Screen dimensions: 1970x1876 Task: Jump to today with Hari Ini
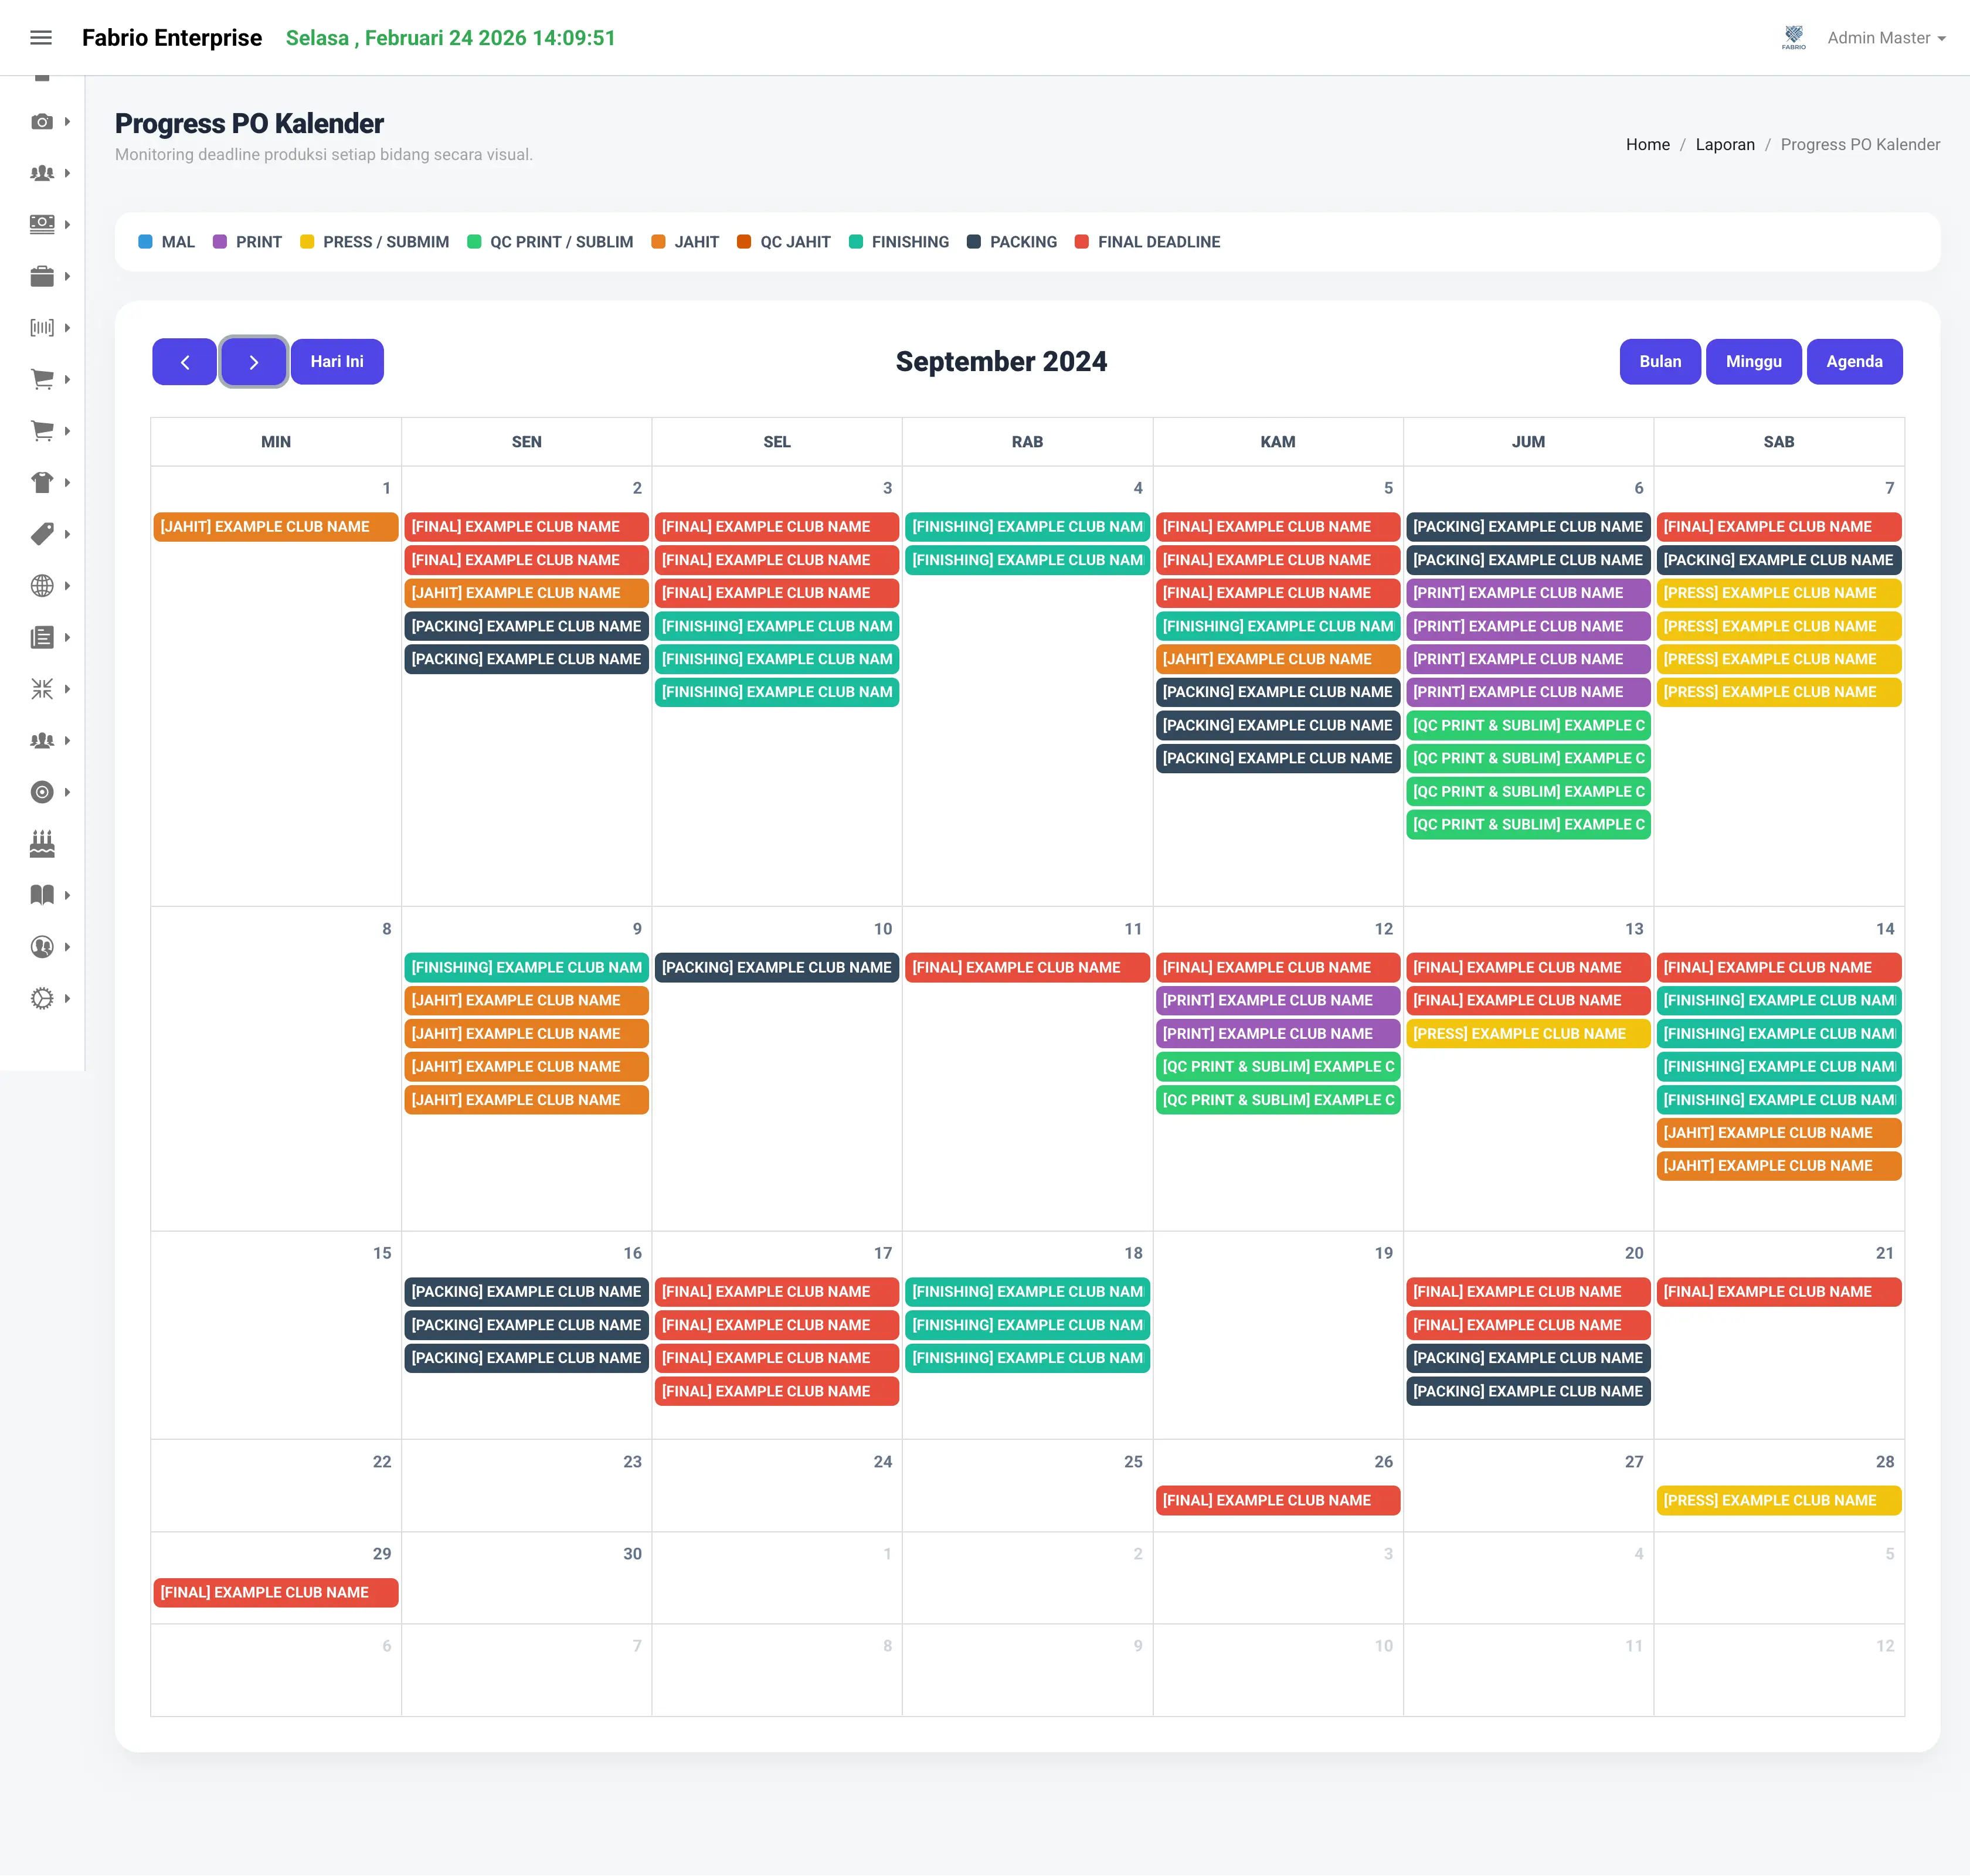pos(337,362)
